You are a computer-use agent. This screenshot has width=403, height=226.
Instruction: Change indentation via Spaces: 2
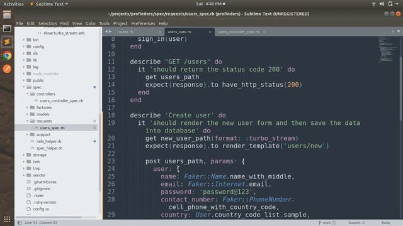pos(356,223)
